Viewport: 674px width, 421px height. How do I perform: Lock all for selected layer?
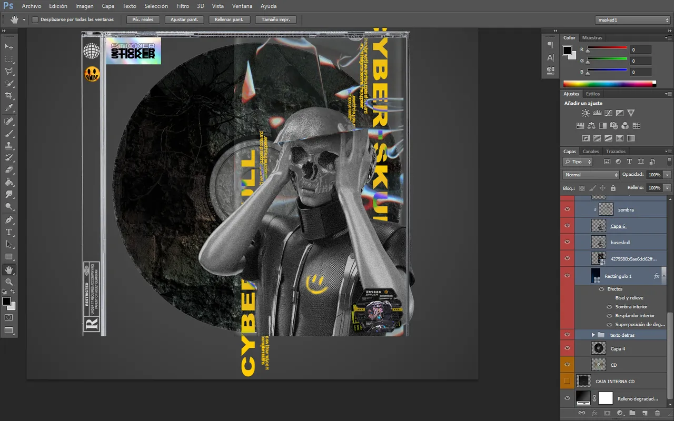(x=613, y=188)
